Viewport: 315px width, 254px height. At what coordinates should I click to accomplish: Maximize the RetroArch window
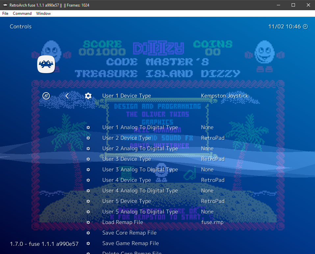pyautogui.click(x=293, y=5)
